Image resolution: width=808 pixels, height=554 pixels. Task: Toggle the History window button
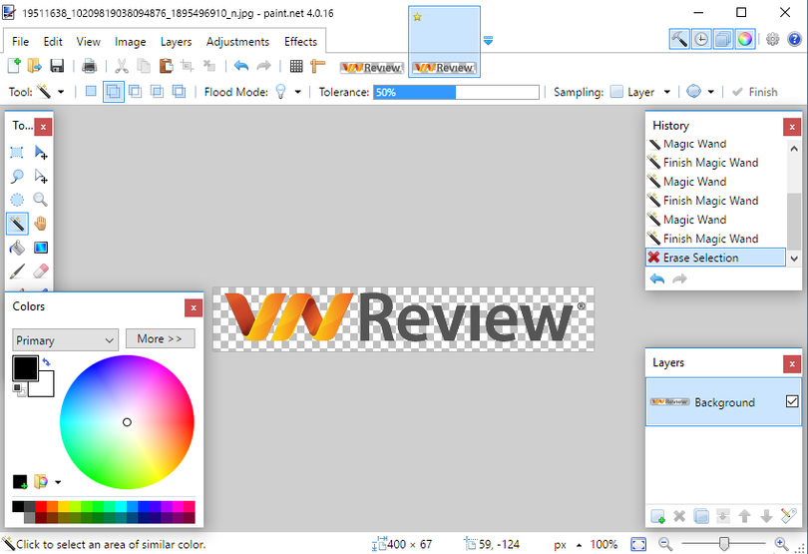coord(701,40)
